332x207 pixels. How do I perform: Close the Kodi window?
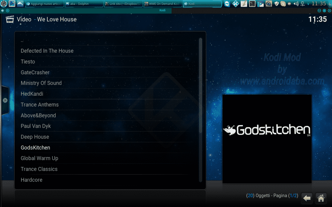pos(329,11)
